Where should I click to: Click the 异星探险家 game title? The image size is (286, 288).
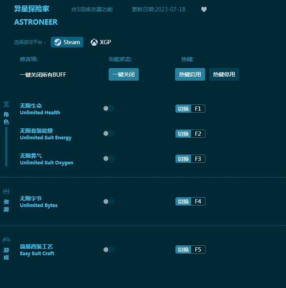(x=32, y=9)
